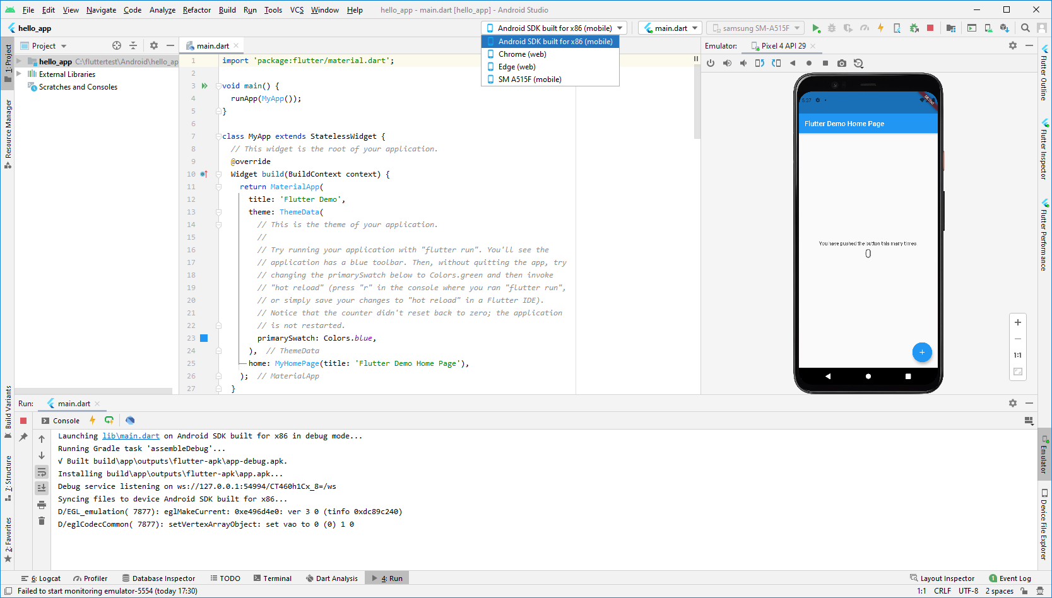This screenshot has width=1052, height=598.
Task: Open Layout Inspector
Action: [942, 578]
